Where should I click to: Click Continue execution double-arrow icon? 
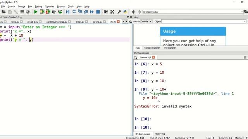click(x=92, y=12)
